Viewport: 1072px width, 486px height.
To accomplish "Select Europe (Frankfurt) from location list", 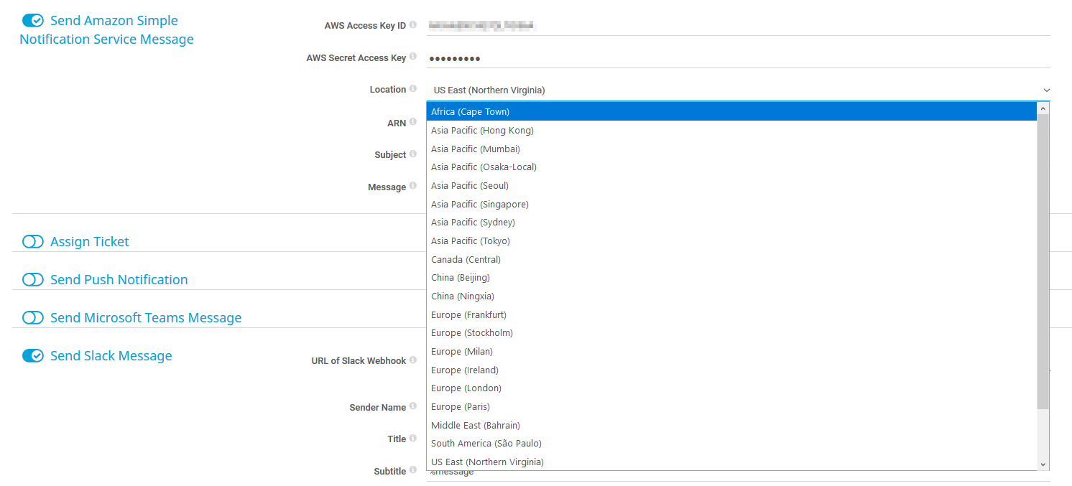I will click(x=468, y=314).
